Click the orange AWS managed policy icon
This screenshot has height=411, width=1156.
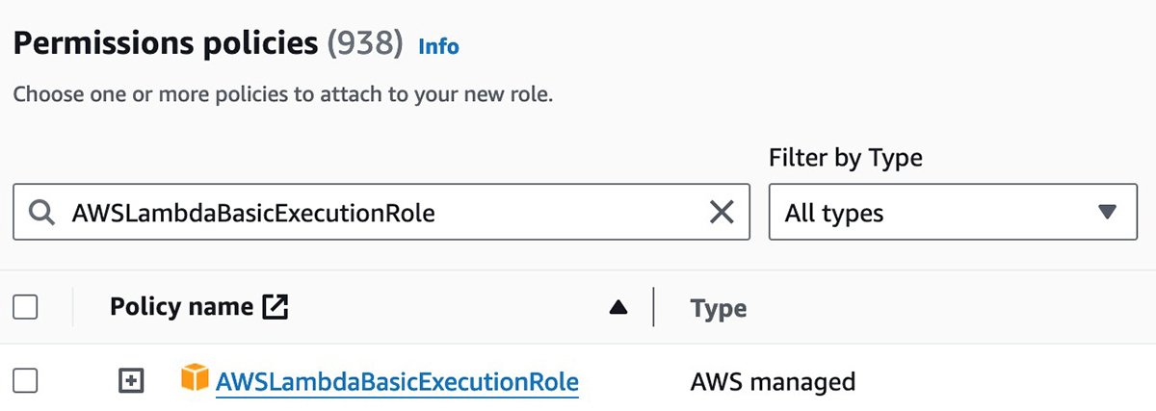[195, 379]
